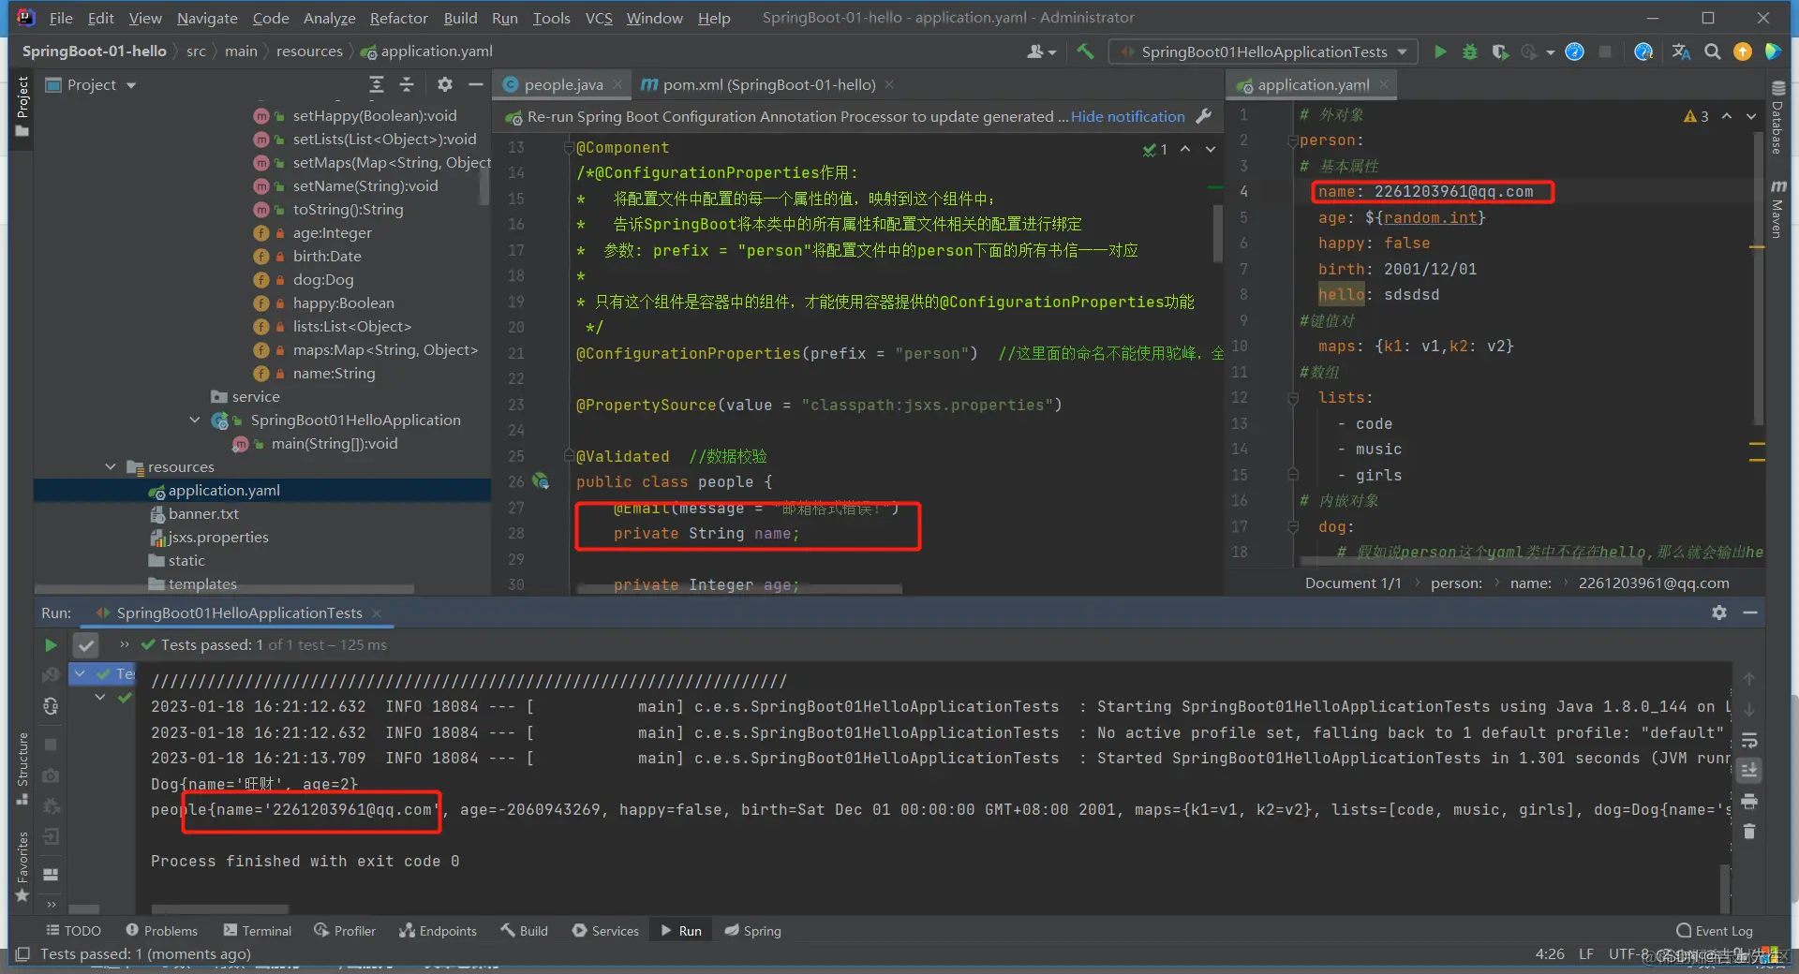Jump to previous highlighted error in application.yaml
The width and height of the screenshot is (1799, 974).
click(1727, 116)
